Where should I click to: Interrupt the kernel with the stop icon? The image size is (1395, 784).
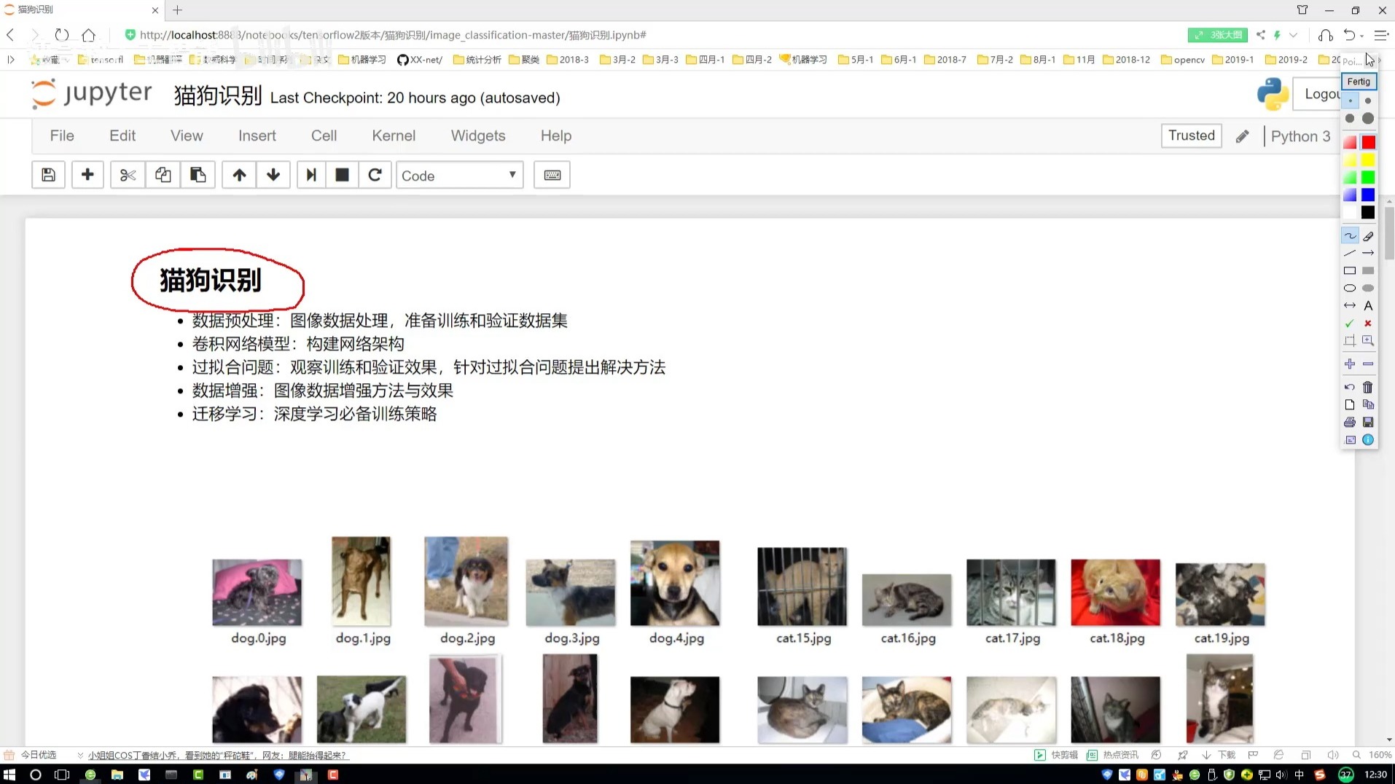click(x=342, y=175)
